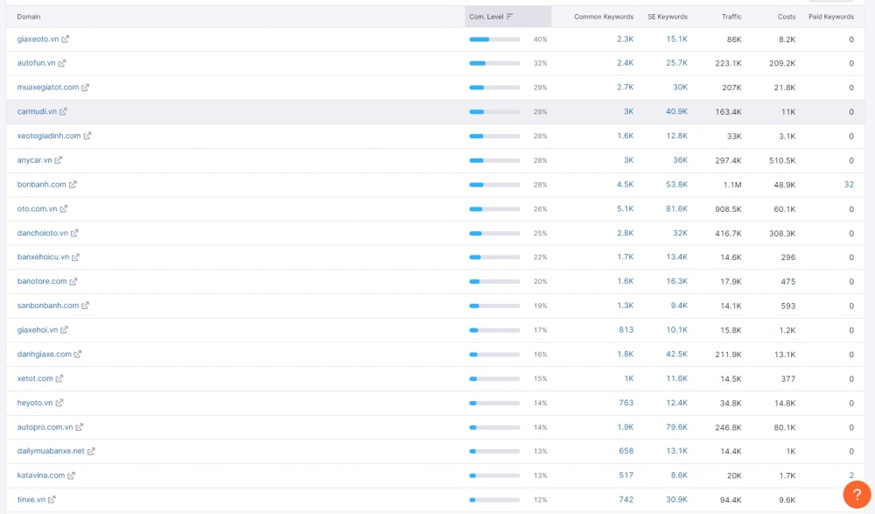Click external link icon next to oto.com.vn
This screenshot has width=875, height=514.
point(64,209)
